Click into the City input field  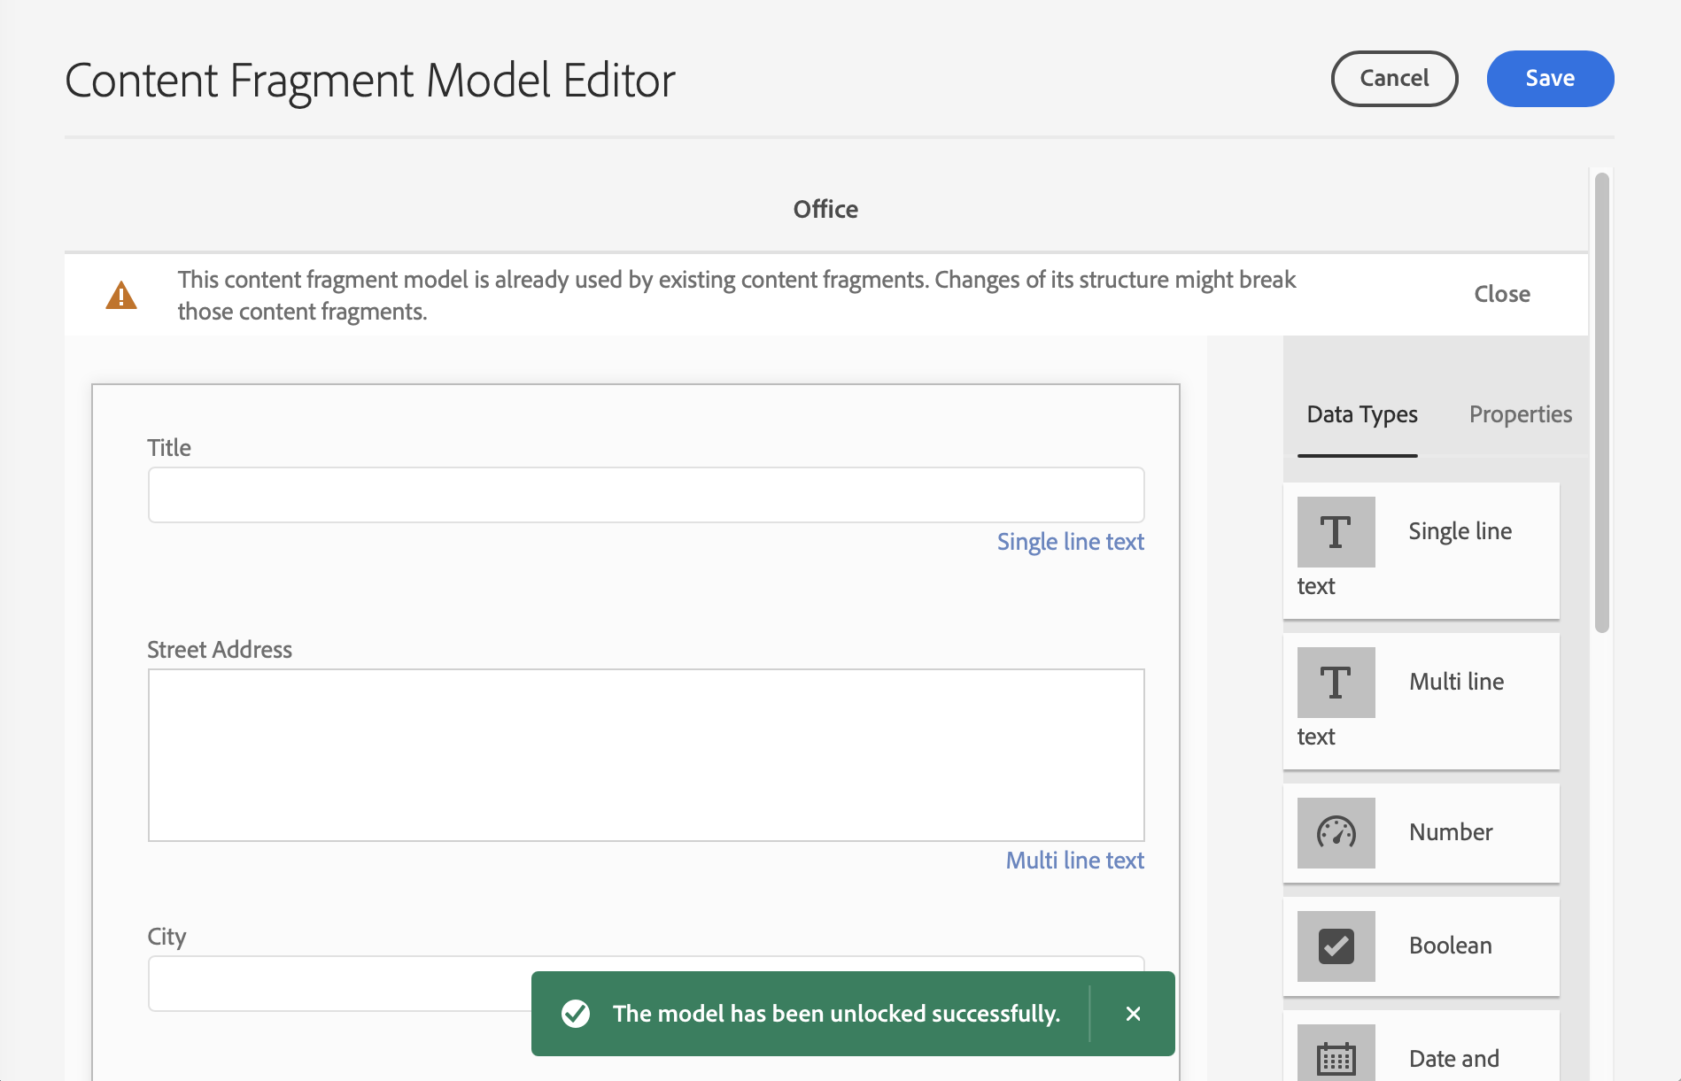337,984
